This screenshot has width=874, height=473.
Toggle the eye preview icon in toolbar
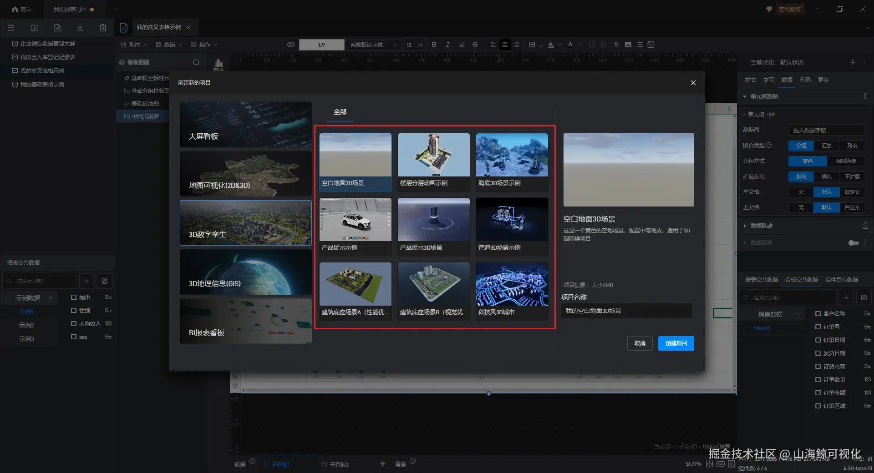click(291, 45)
